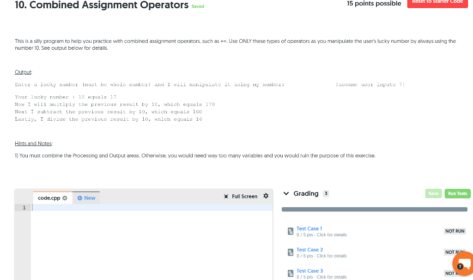Place cursor in code editor line 1
473x280 pixels.
tap(152, 208)
